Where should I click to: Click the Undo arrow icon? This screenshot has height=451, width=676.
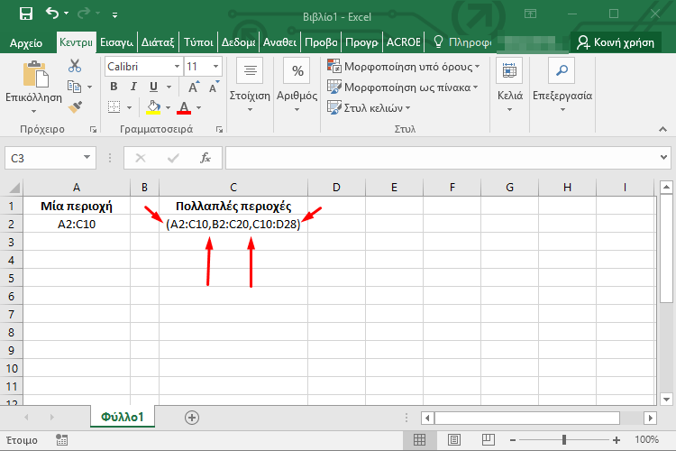pos(52,14)
